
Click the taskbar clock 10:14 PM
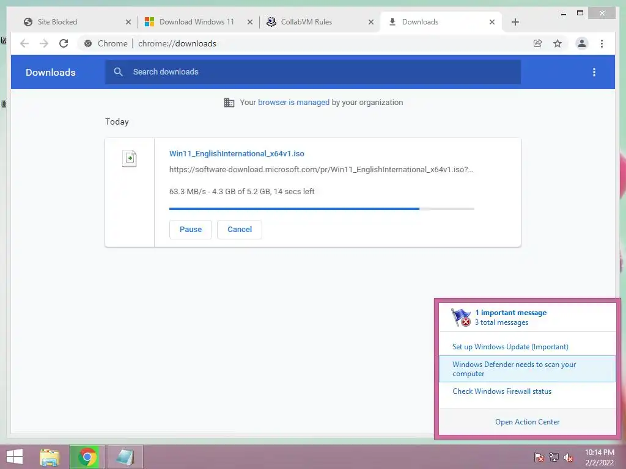[x=600, y=453]
